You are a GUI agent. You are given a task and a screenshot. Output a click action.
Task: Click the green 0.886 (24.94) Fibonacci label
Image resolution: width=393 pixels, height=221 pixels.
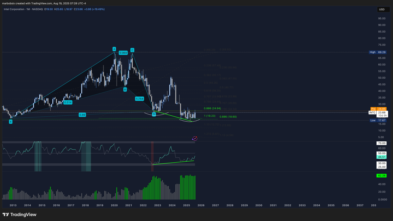tap(212, 108)
